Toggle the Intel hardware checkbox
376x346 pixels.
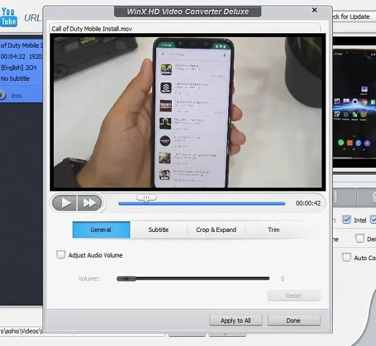347,220
